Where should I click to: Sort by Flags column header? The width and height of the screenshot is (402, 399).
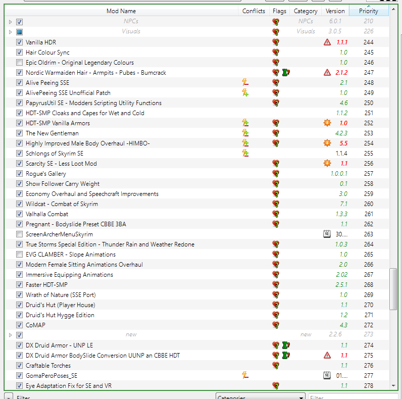(279, 11)
